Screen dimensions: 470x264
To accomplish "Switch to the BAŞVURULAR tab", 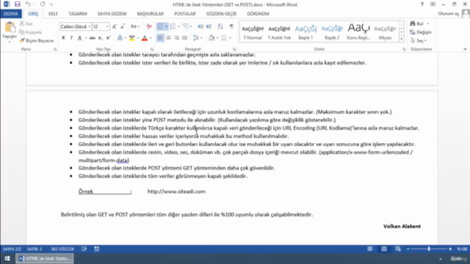I will 150,14.
